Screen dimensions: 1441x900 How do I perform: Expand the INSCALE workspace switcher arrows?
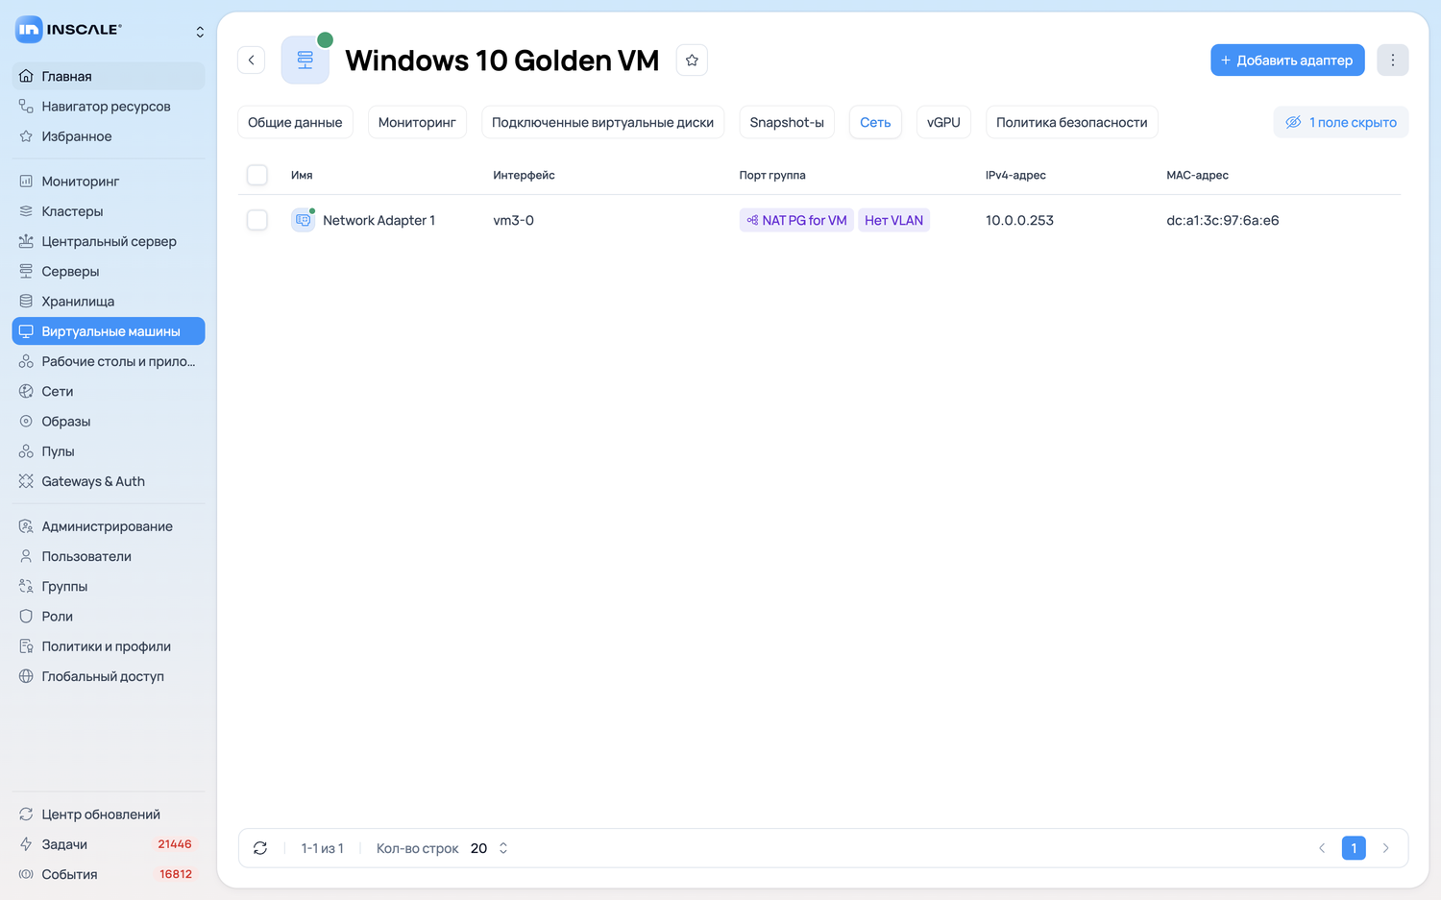click(x=200, y=32)
